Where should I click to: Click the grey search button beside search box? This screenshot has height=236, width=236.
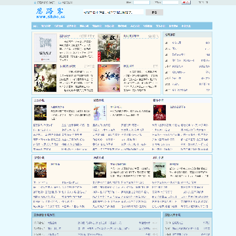155,12
